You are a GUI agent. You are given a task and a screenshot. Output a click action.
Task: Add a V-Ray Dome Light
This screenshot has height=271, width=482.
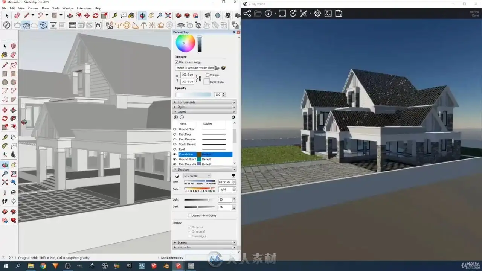(x=161, y=25)
